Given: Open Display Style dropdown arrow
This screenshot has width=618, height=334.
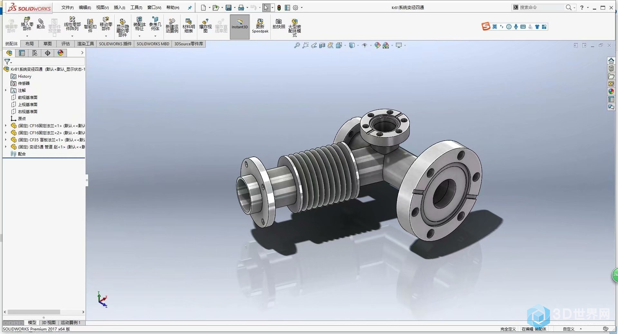Looking at the screenshot, I should [x=358, y=46].
